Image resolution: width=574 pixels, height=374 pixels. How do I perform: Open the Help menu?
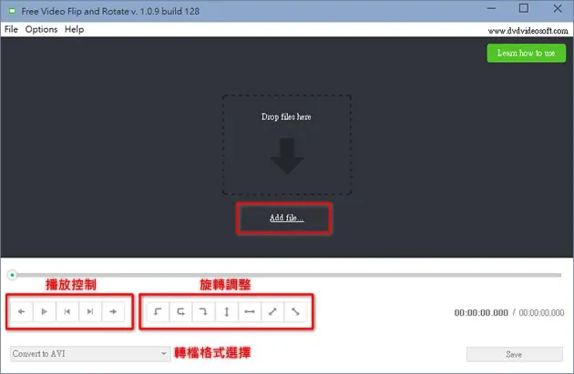pyautogui.click(x=75, y=29)
